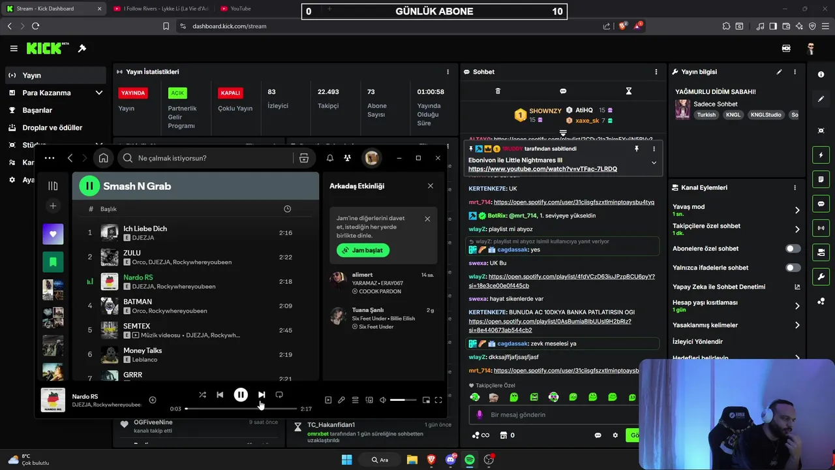The image size is (835, 470).
Task: Pause the Smash N Grab playlist with green button
Action: pyautogui.click(x=89, y=186)
